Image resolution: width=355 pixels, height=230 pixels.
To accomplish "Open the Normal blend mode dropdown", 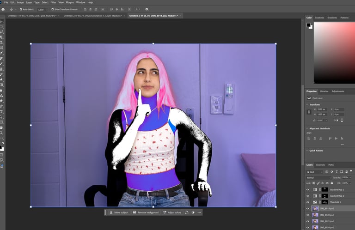I will 318,177.
